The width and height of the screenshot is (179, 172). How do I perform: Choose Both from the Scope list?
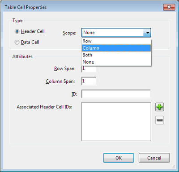(116, 55)
